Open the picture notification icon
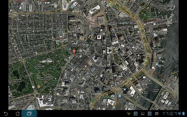 143,114
